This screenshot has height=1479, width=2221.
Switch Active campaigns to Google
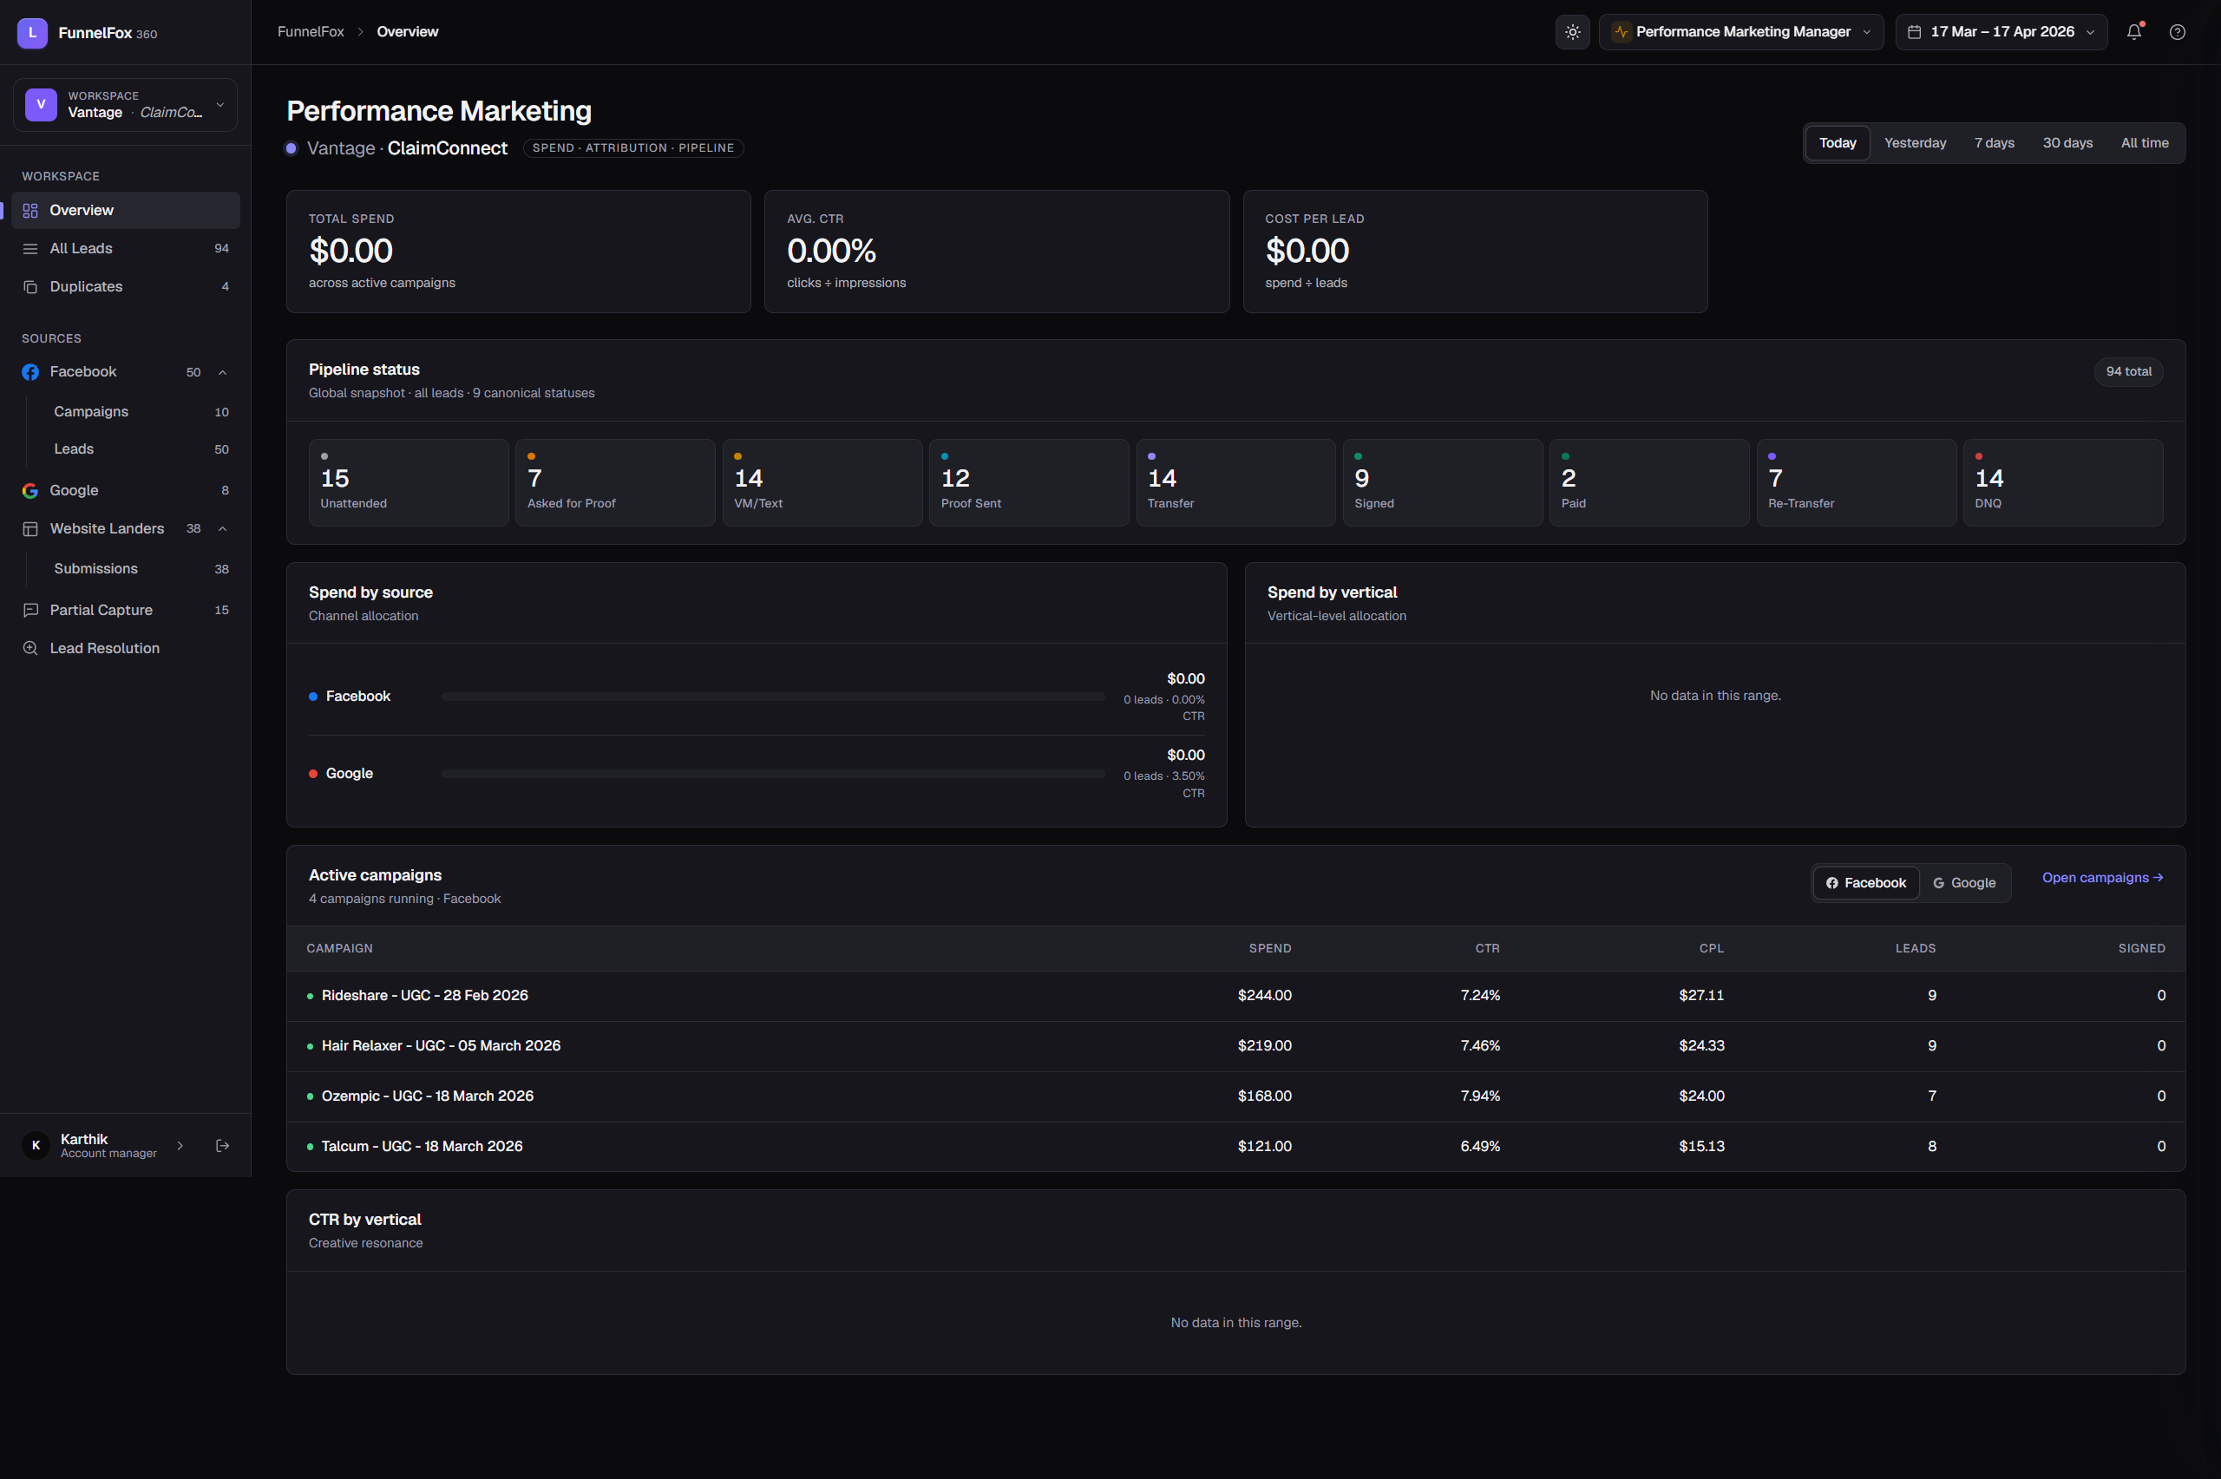pos(1964,883)
